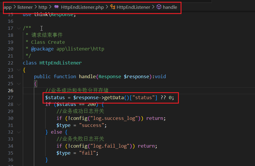
Task: Select the 'handle' method breadcrumb
Action: [x=170, y=7]
